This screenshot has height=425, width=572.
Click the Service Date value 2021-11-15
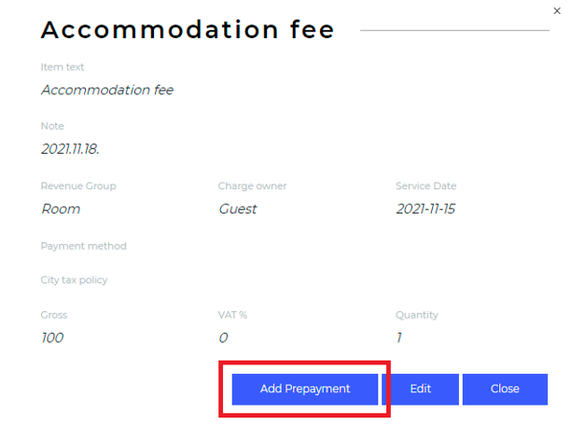[x=426, y=209]
